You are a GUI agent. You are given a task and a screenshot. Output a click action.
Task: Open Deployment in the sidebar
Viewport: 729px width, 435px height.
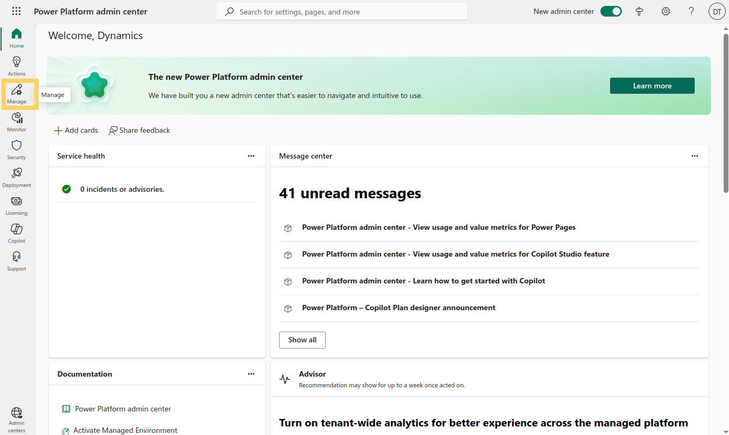pyautogui.click(x=17, y=178)
